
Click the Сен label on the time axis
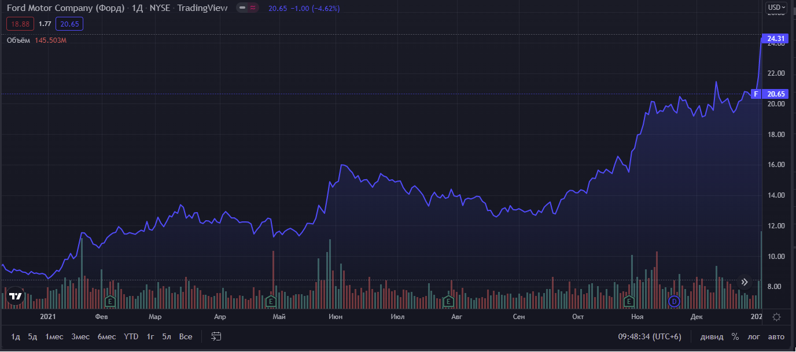click(x=519, y=317)
